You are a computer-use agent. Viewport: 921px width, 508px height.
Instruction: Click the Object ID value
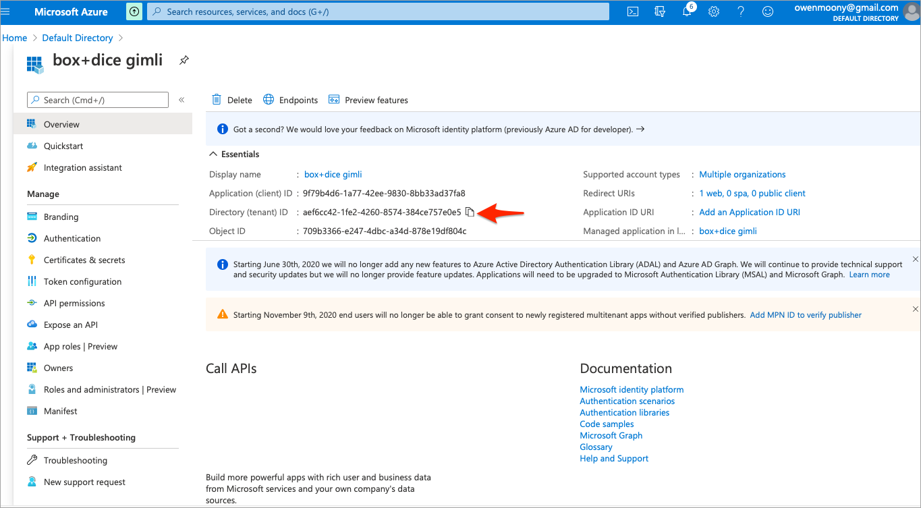coord(385,231)
